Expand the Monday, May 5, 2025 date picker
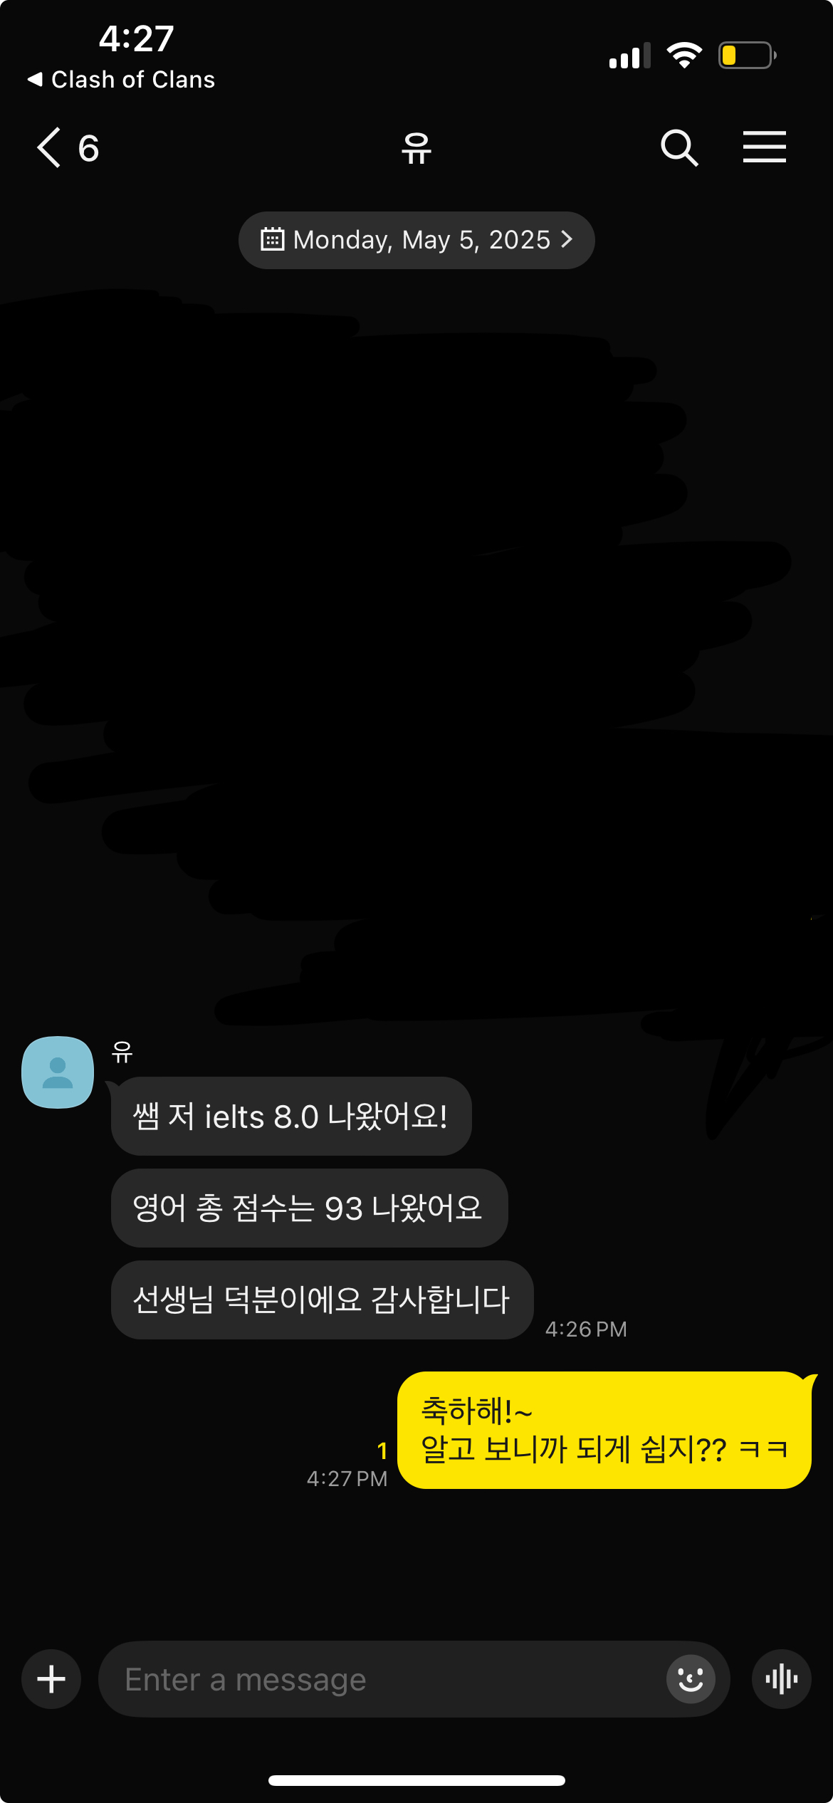The height and width of the screenshot is (1803, 833). click(416, 240)
